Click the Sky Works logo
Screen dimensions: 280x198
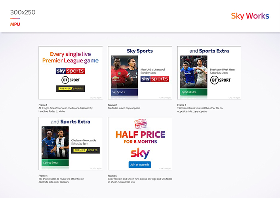(250, 16)
